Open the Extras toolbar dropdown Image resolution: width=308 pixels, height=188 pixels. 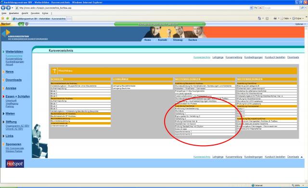[298, 18]
